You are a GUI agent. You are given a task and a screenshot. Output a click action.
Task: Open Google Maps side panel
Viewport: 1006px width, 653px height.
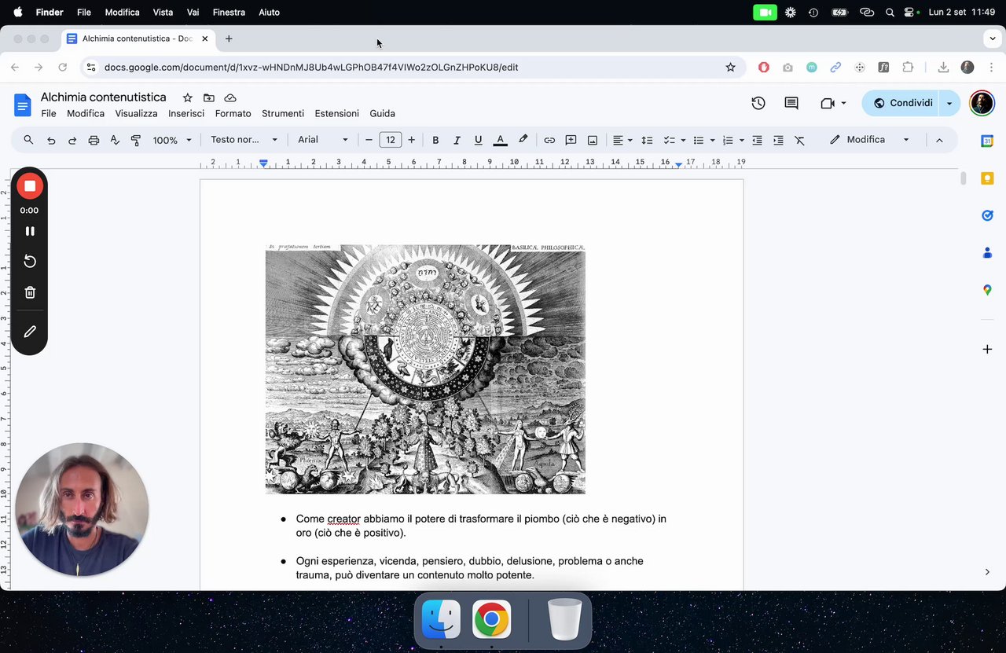coord(987,290)
